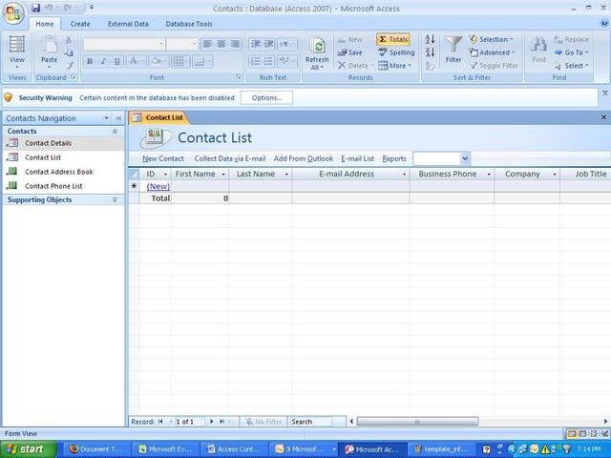611x458 pixels.
Task: Click the Save icon in Quick Access Toolbar
Action: [36, 8]
